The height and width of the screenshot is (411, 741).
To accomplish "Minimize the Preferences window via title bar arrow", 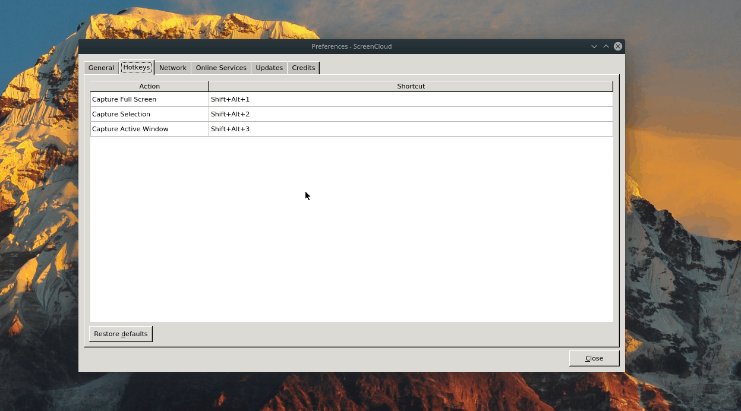I will (594, 46).
